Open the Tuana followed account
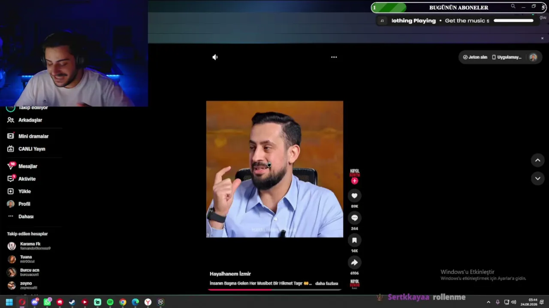This screenshot has height=308, width=549. pyautogui.click(x=21, y=259)
